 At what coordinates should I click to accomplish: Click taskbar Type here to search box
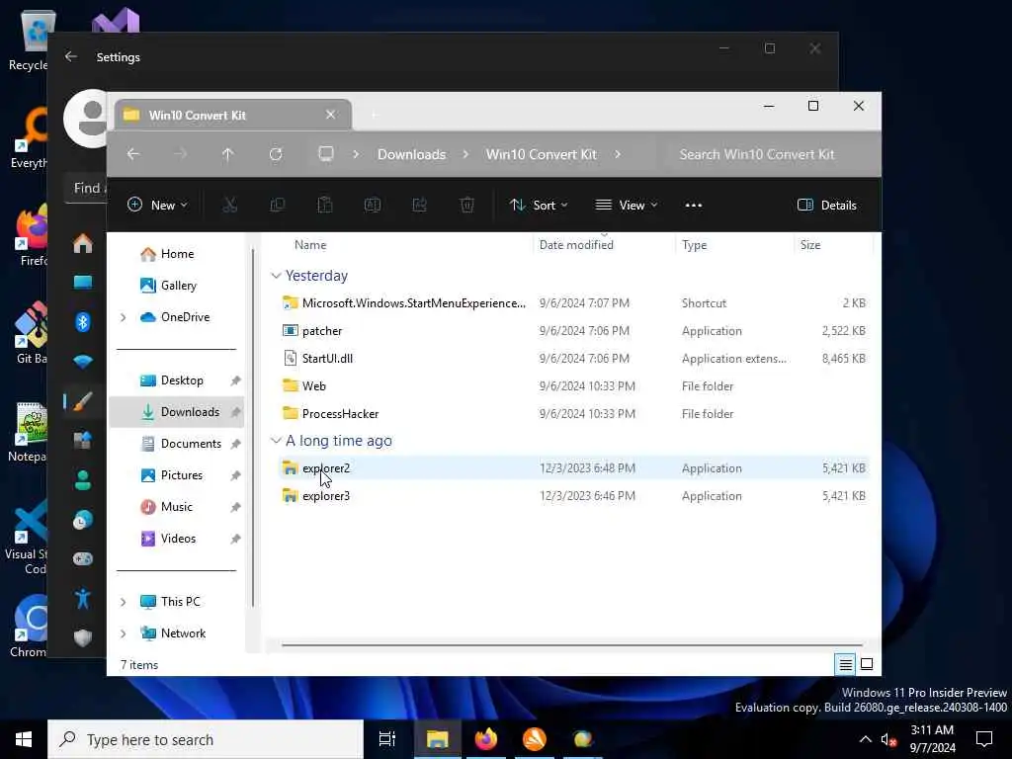206,739
